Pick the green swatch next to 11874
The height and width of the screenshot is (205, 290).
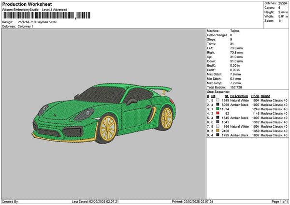click(x=217, y=109)
